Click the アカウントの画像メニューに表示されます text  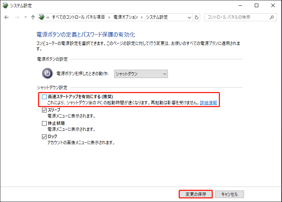coord(81,143)
